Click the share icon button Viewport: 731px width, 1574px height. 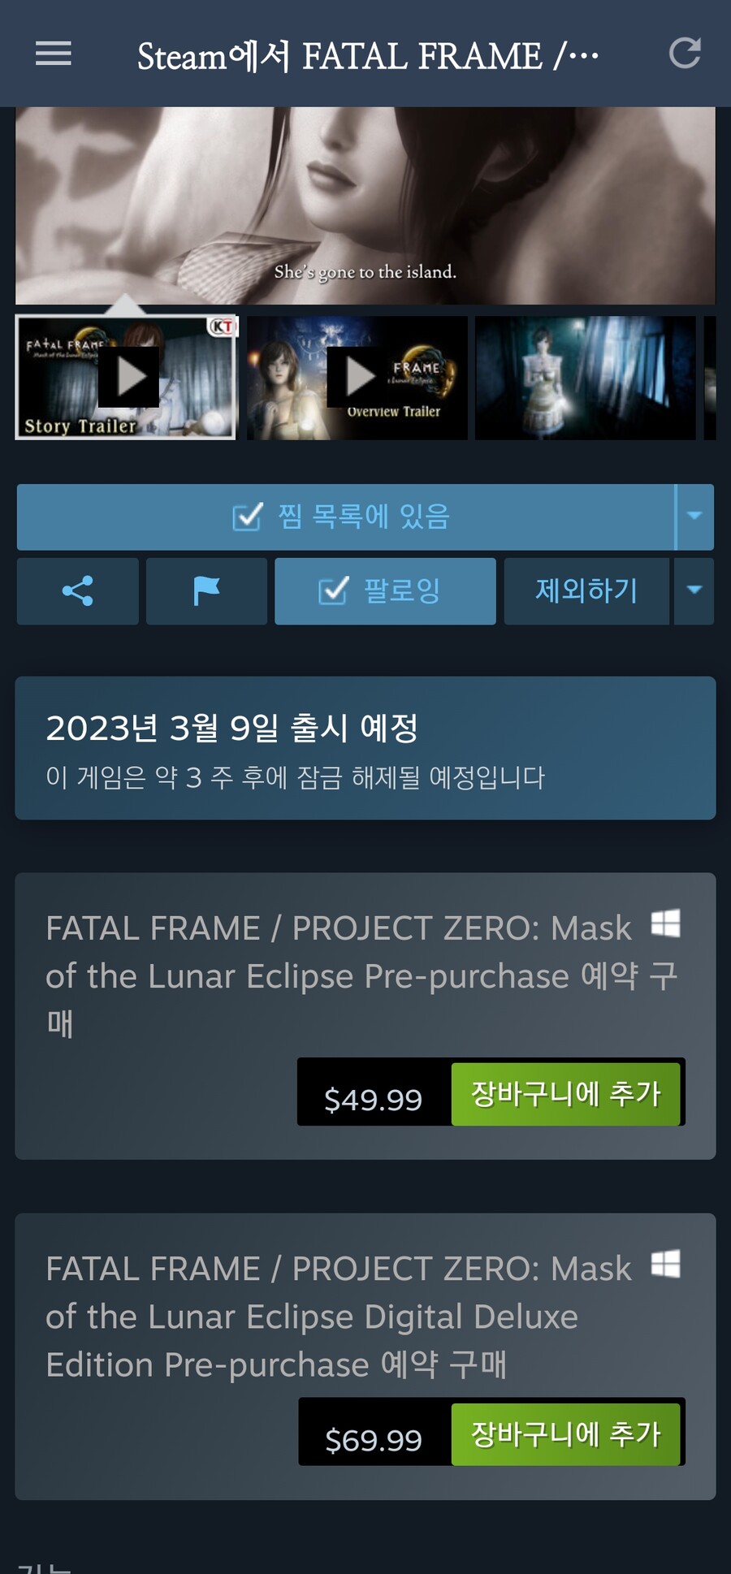(77, 591)
